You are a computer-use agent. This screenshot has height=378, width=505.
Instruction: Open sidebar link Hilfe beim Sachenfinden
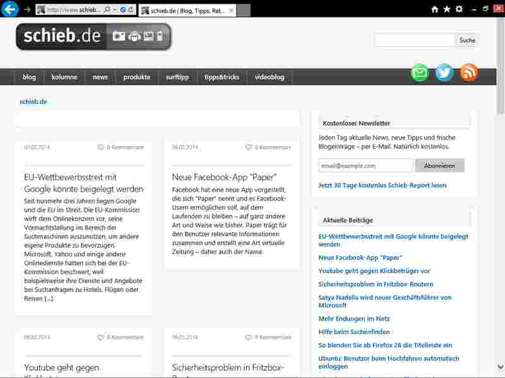pyautogui.click(x=354, y=332)
